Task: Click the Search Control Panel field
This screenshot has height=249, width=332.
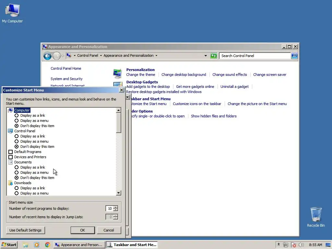Action: [x=255, y=56]
